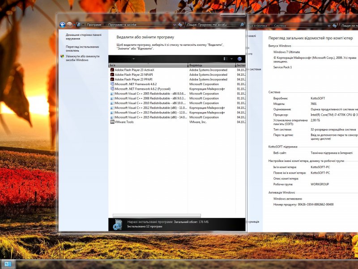Click the change view icon on the toolbar

click(226, 59)
